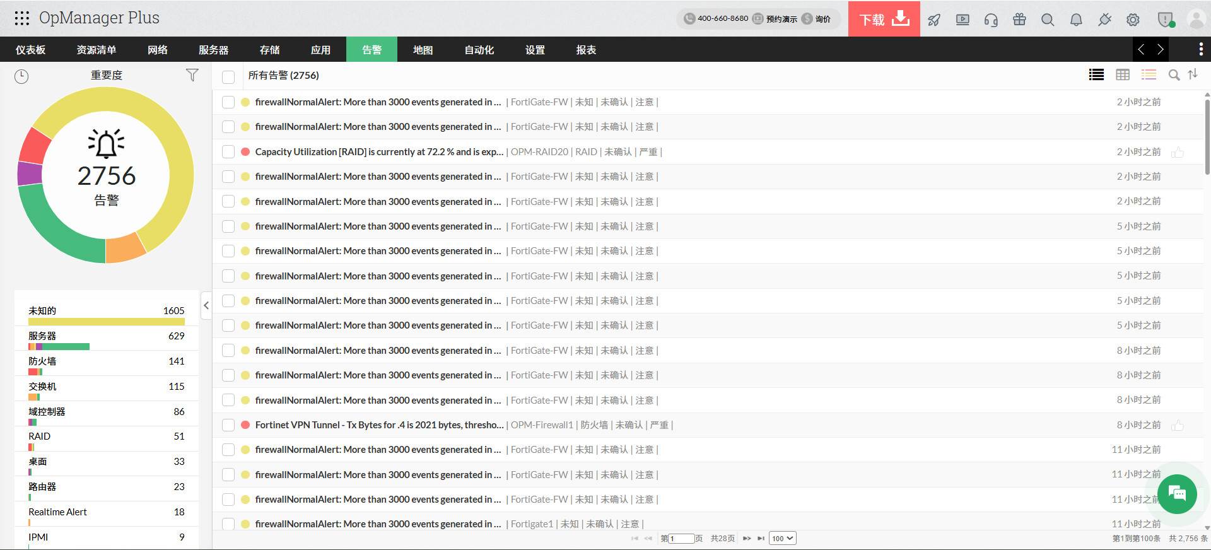1211x550 pixels.
Task: Click the 400-660-8680 phone number
Action: 723,19
